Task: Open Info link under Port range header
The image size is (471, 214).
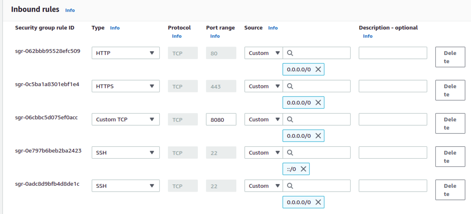Action: [215, 36]
